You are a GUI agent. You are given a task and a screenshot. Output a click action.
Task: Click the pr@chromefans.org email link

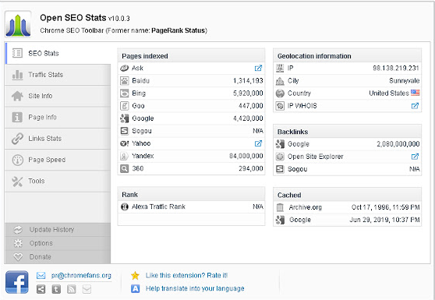[x=81, y=276]
